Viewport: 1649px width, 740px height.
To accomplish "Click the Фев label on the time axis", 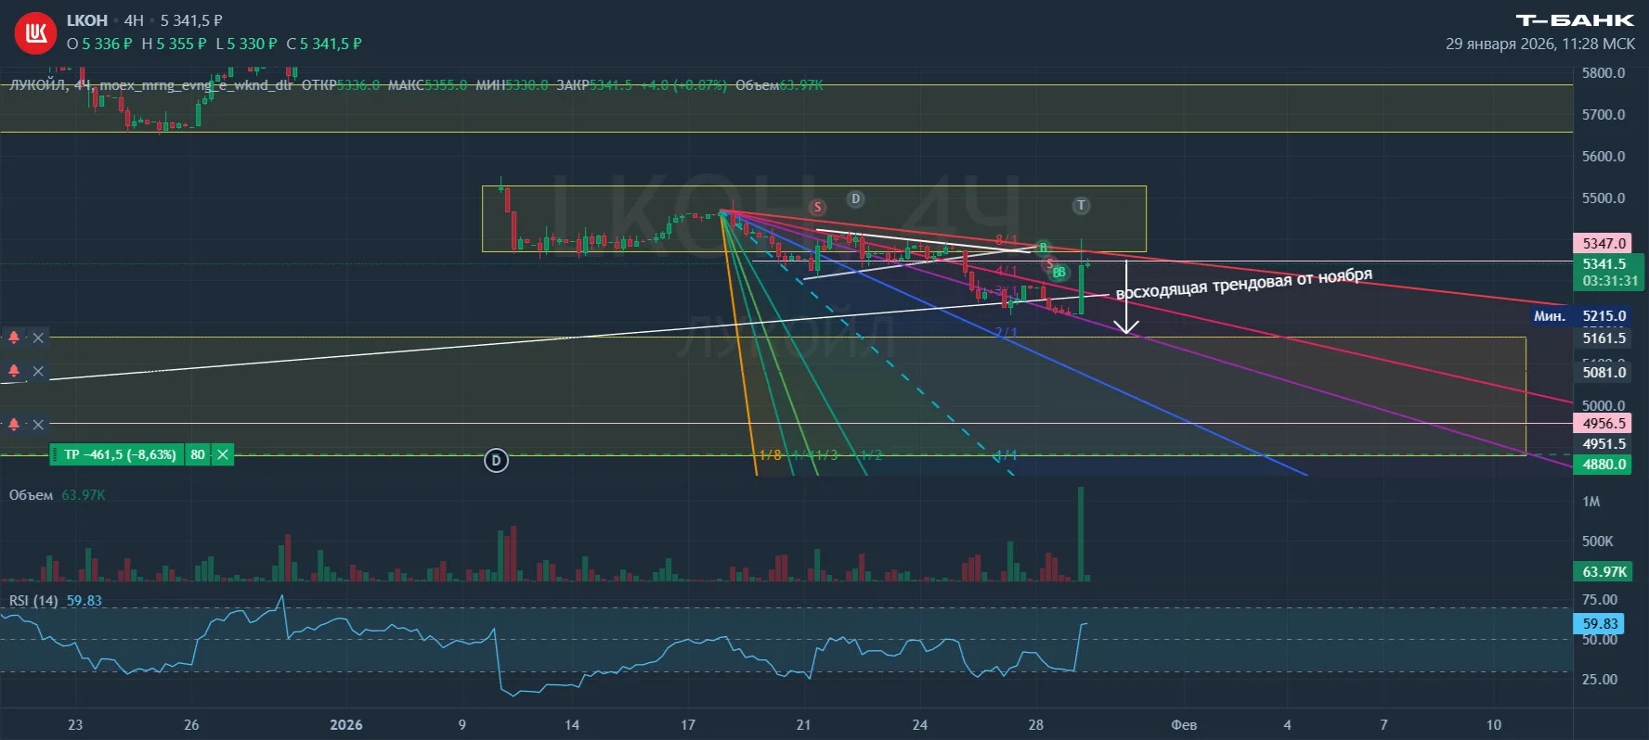I will pos(1184,725).
